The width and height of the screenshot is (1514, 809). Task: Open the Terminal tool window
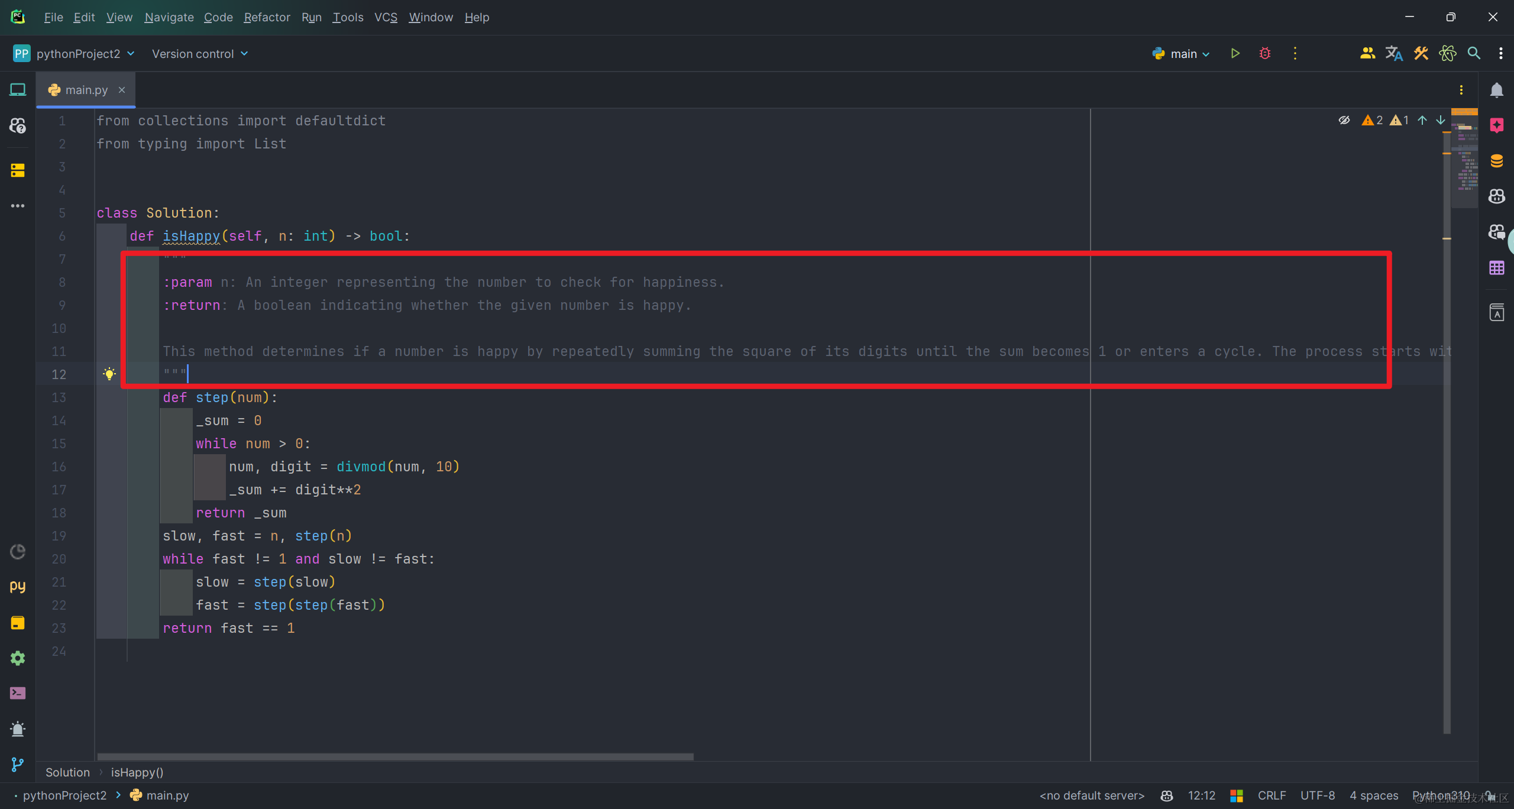[17, 693]
